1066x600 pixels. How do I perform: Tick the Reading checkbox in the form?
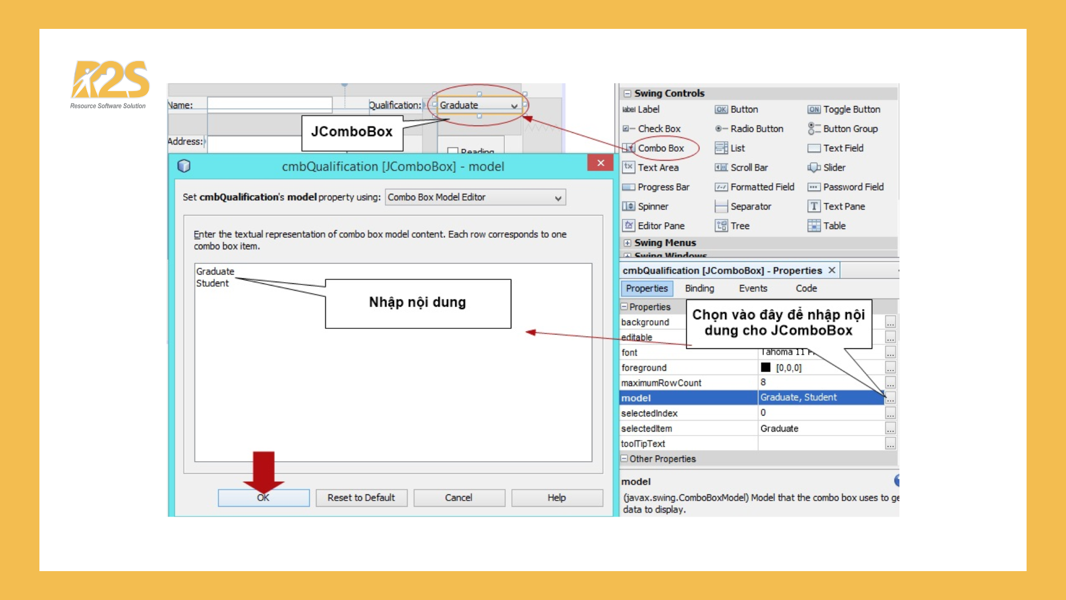pyautogui.click(x=452, y=151)
